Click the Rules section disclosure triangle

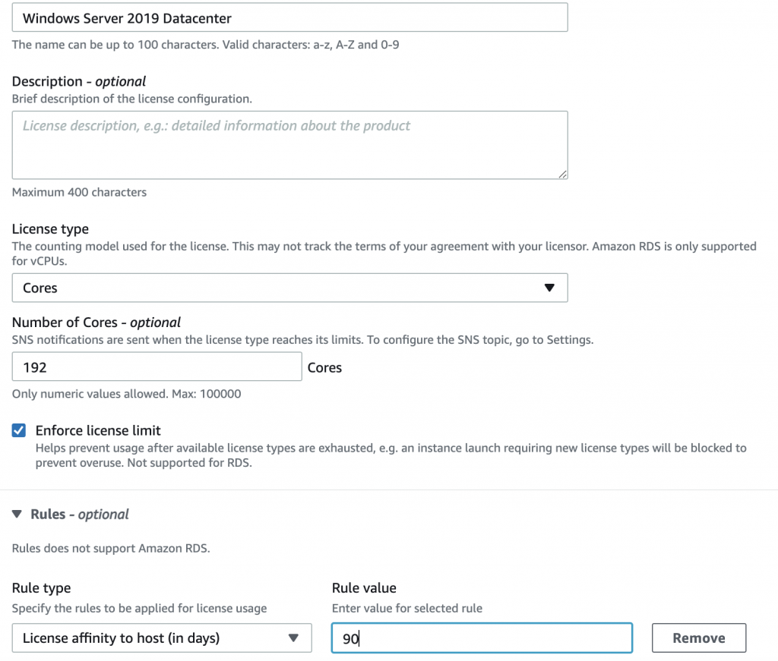point(17,514)
